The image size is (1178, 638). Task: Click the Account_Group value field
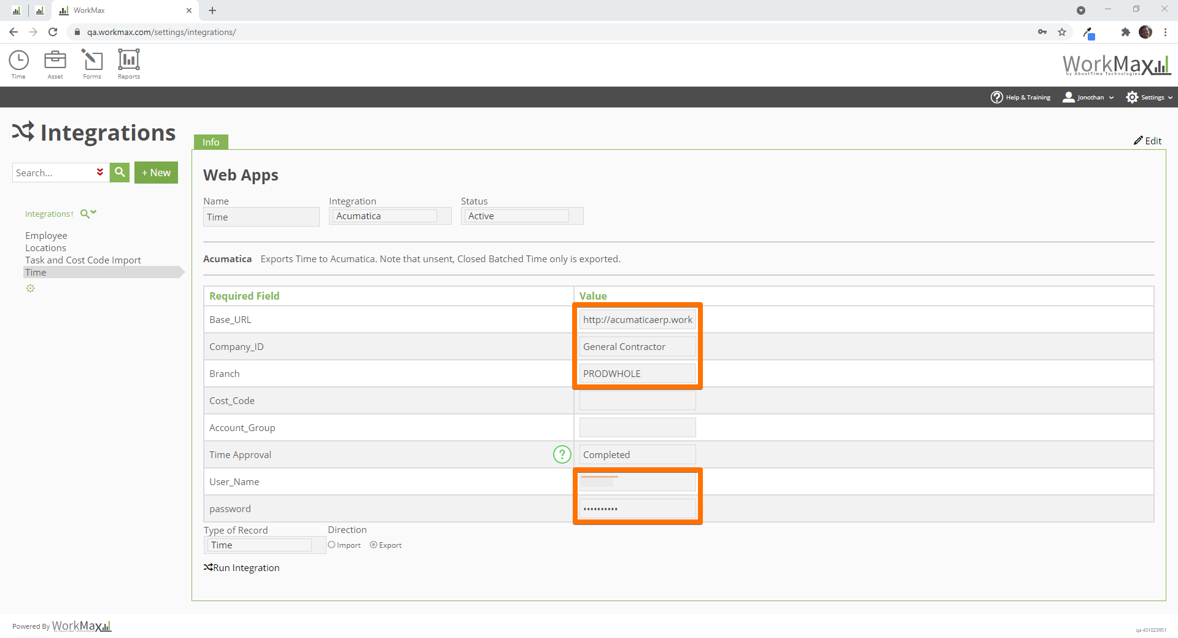coord(637,427)
